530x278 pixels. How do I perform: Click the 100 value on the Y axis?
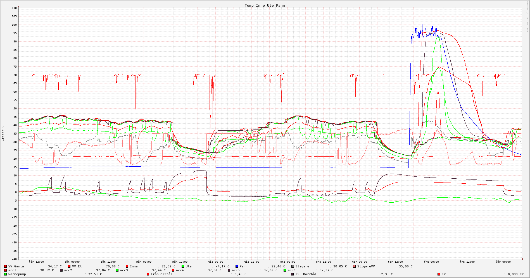coord(14,25)
